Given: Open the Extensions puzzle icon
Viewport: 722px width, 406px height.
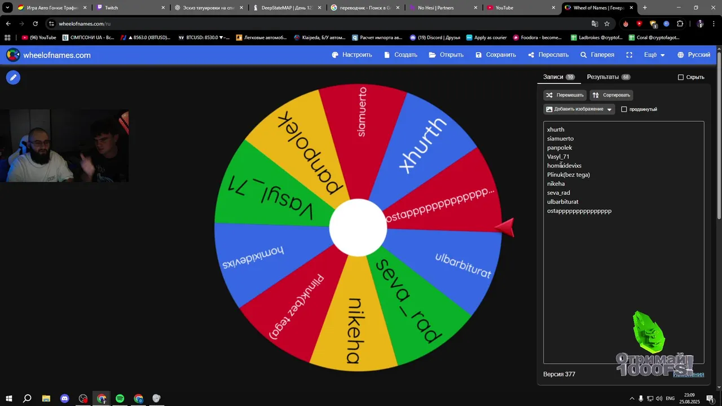Looking at the screenshot, I should coord(680,24).
